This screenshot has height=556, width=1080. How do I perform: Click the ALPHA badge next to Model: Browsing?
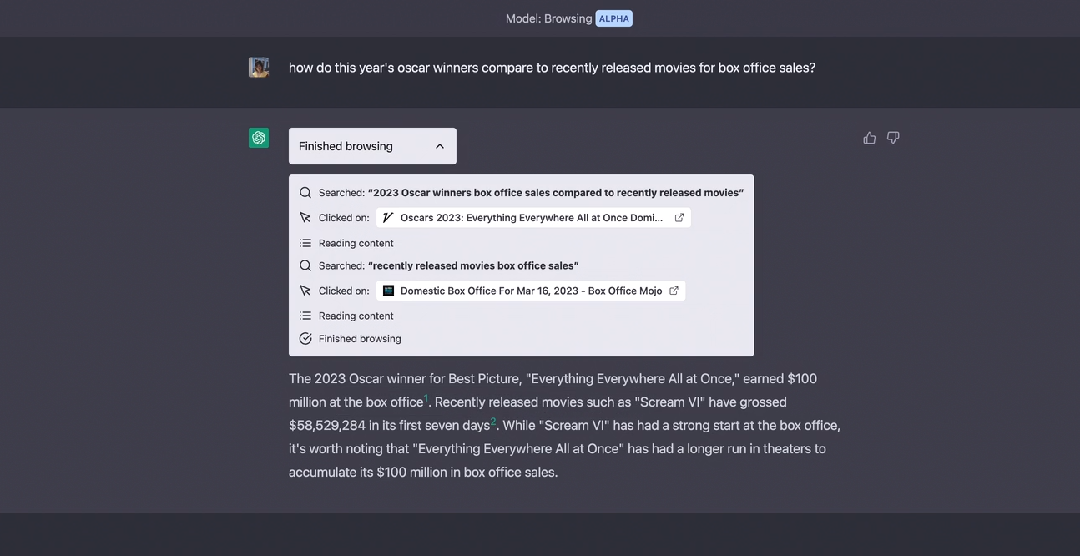(613, 18)
